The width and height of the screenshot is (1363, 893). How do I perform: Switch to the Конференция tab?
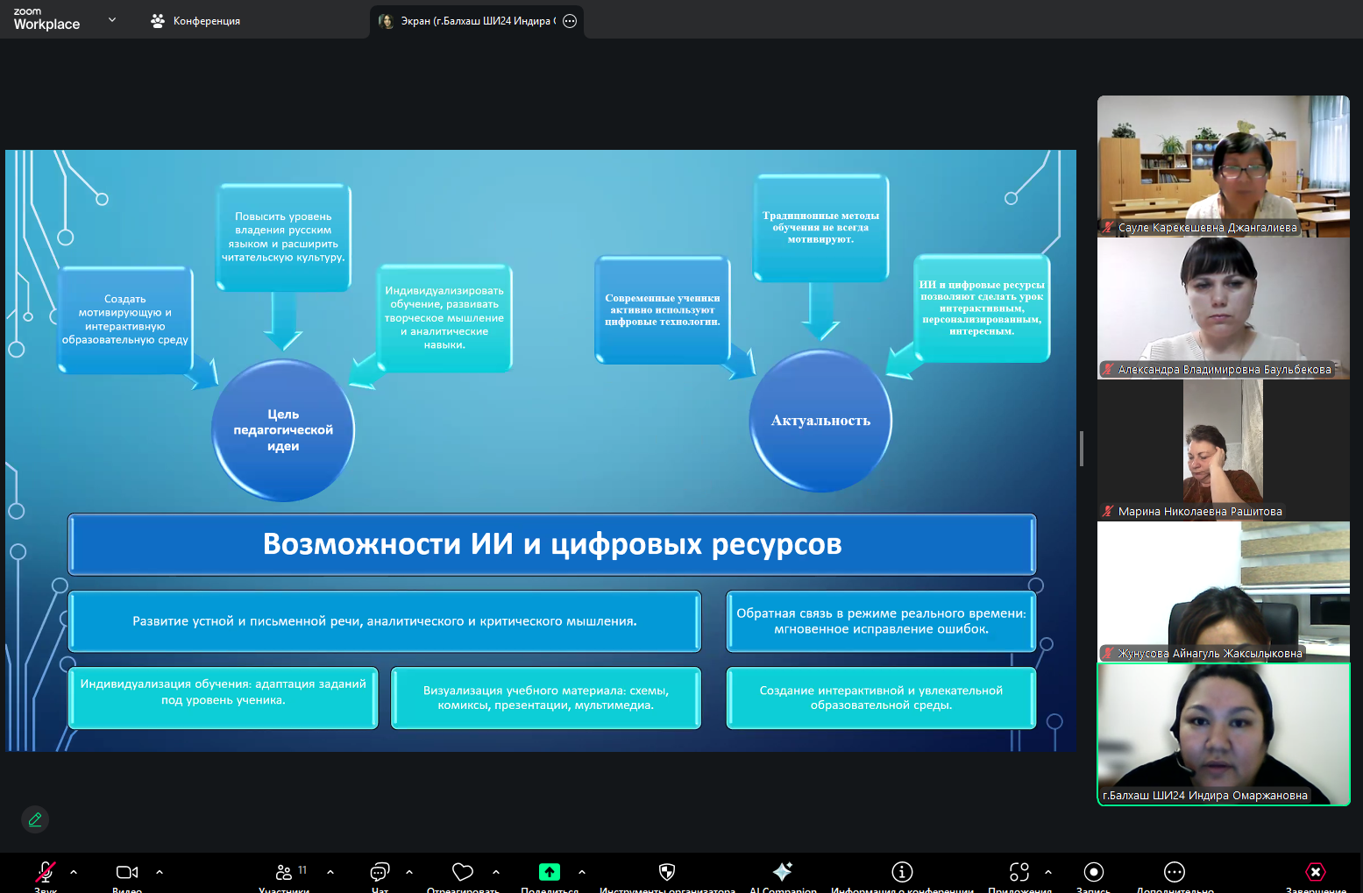pos(195,21)
